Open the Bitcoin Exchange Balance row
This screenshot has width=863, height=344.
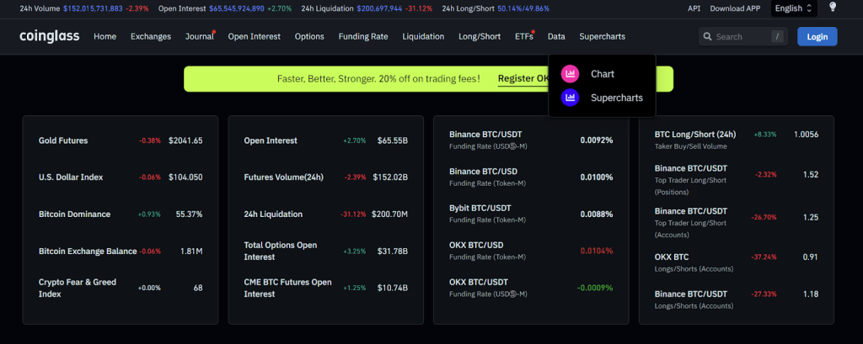[x=121, y=251]
